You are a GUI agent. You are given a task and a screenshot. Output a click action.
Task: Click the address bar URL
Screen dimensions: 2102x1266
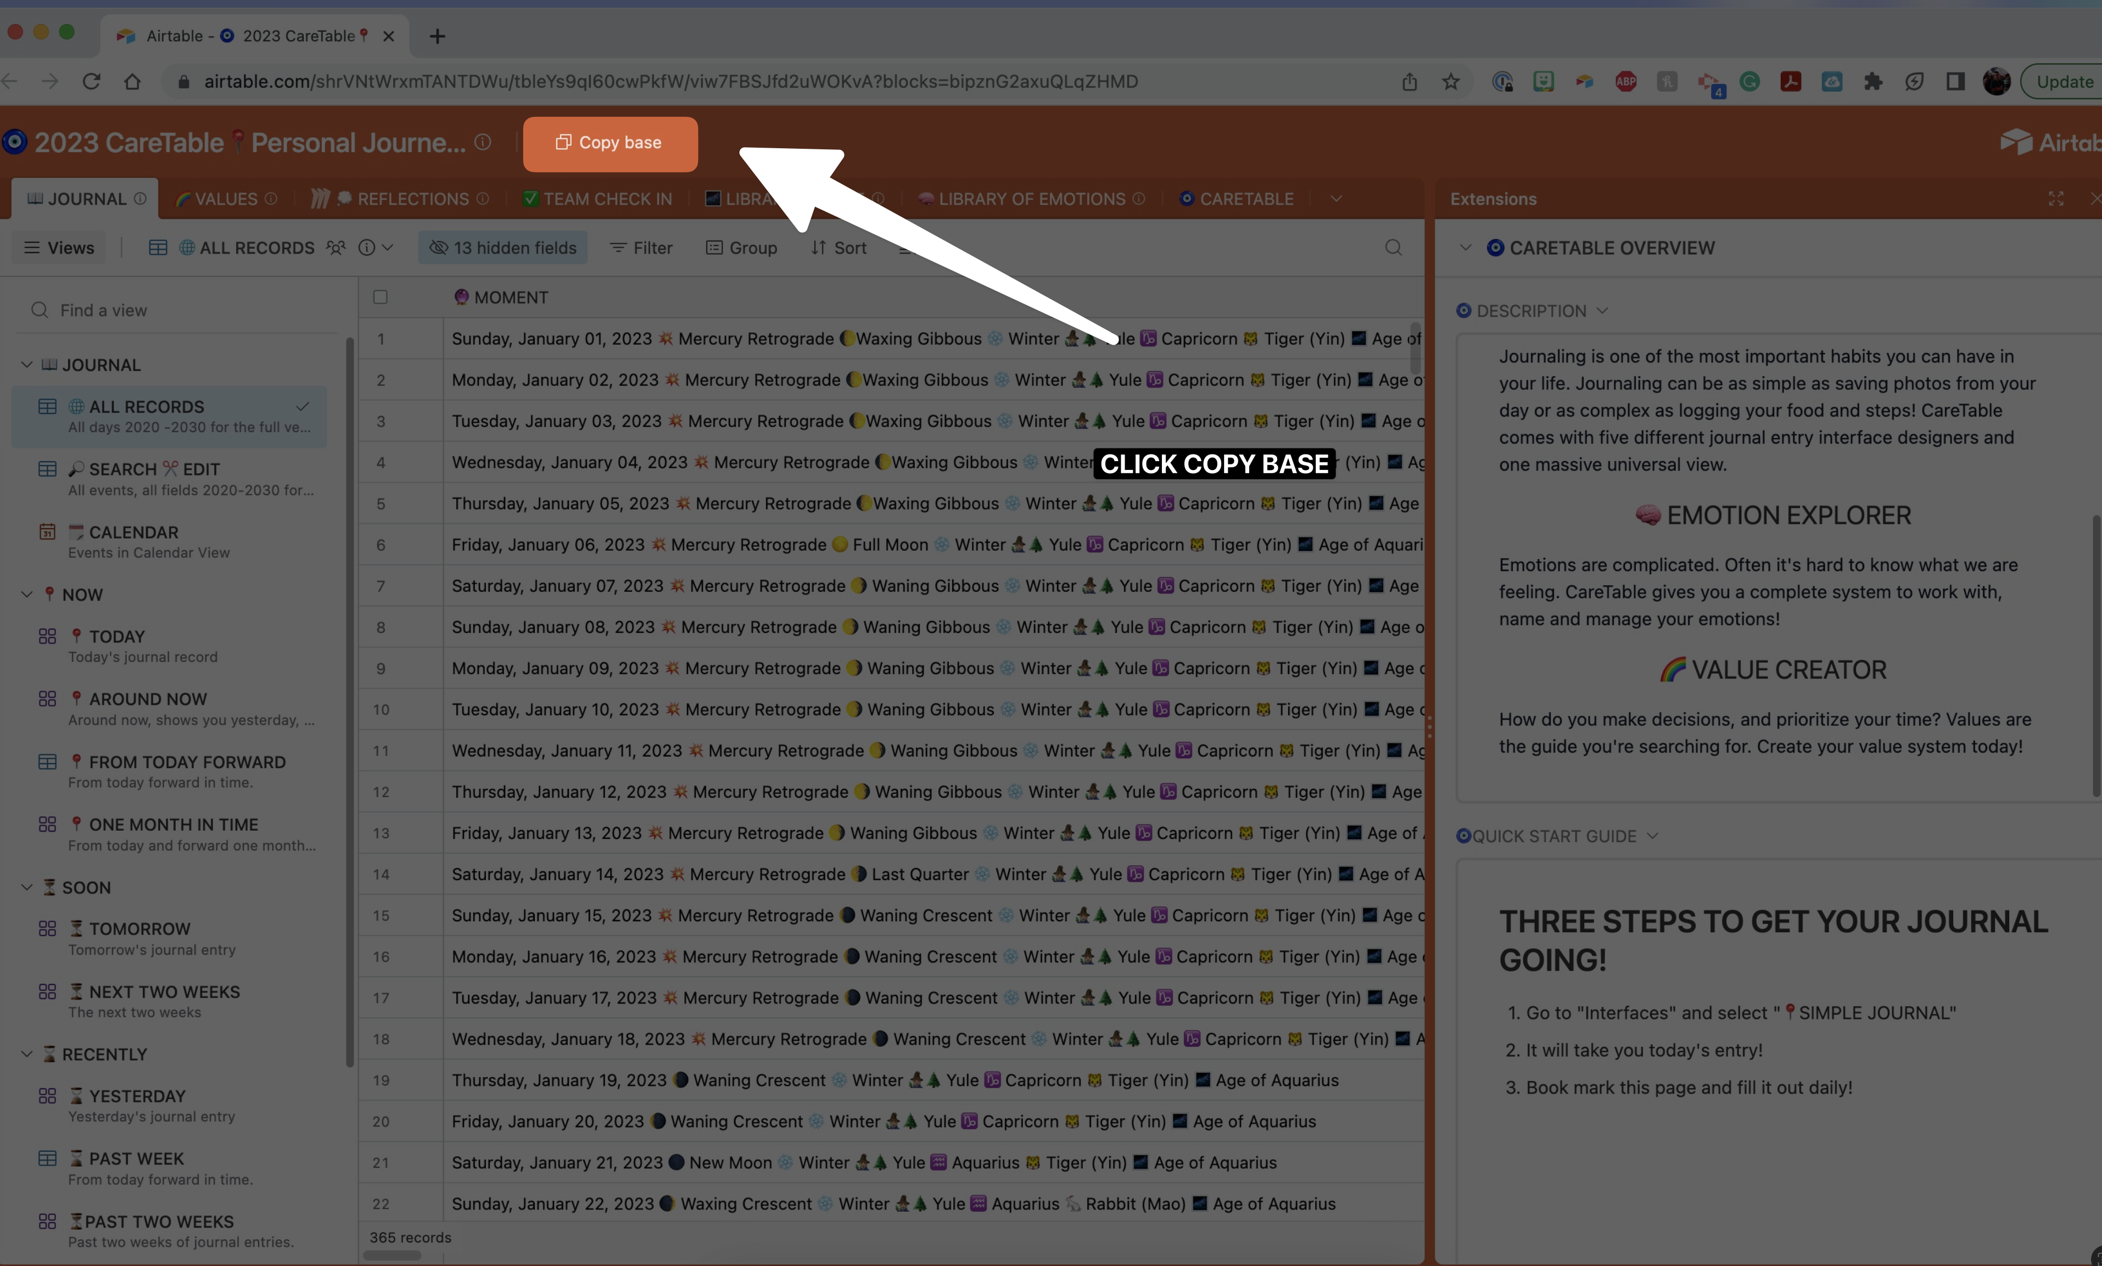[x=670, y=82]
